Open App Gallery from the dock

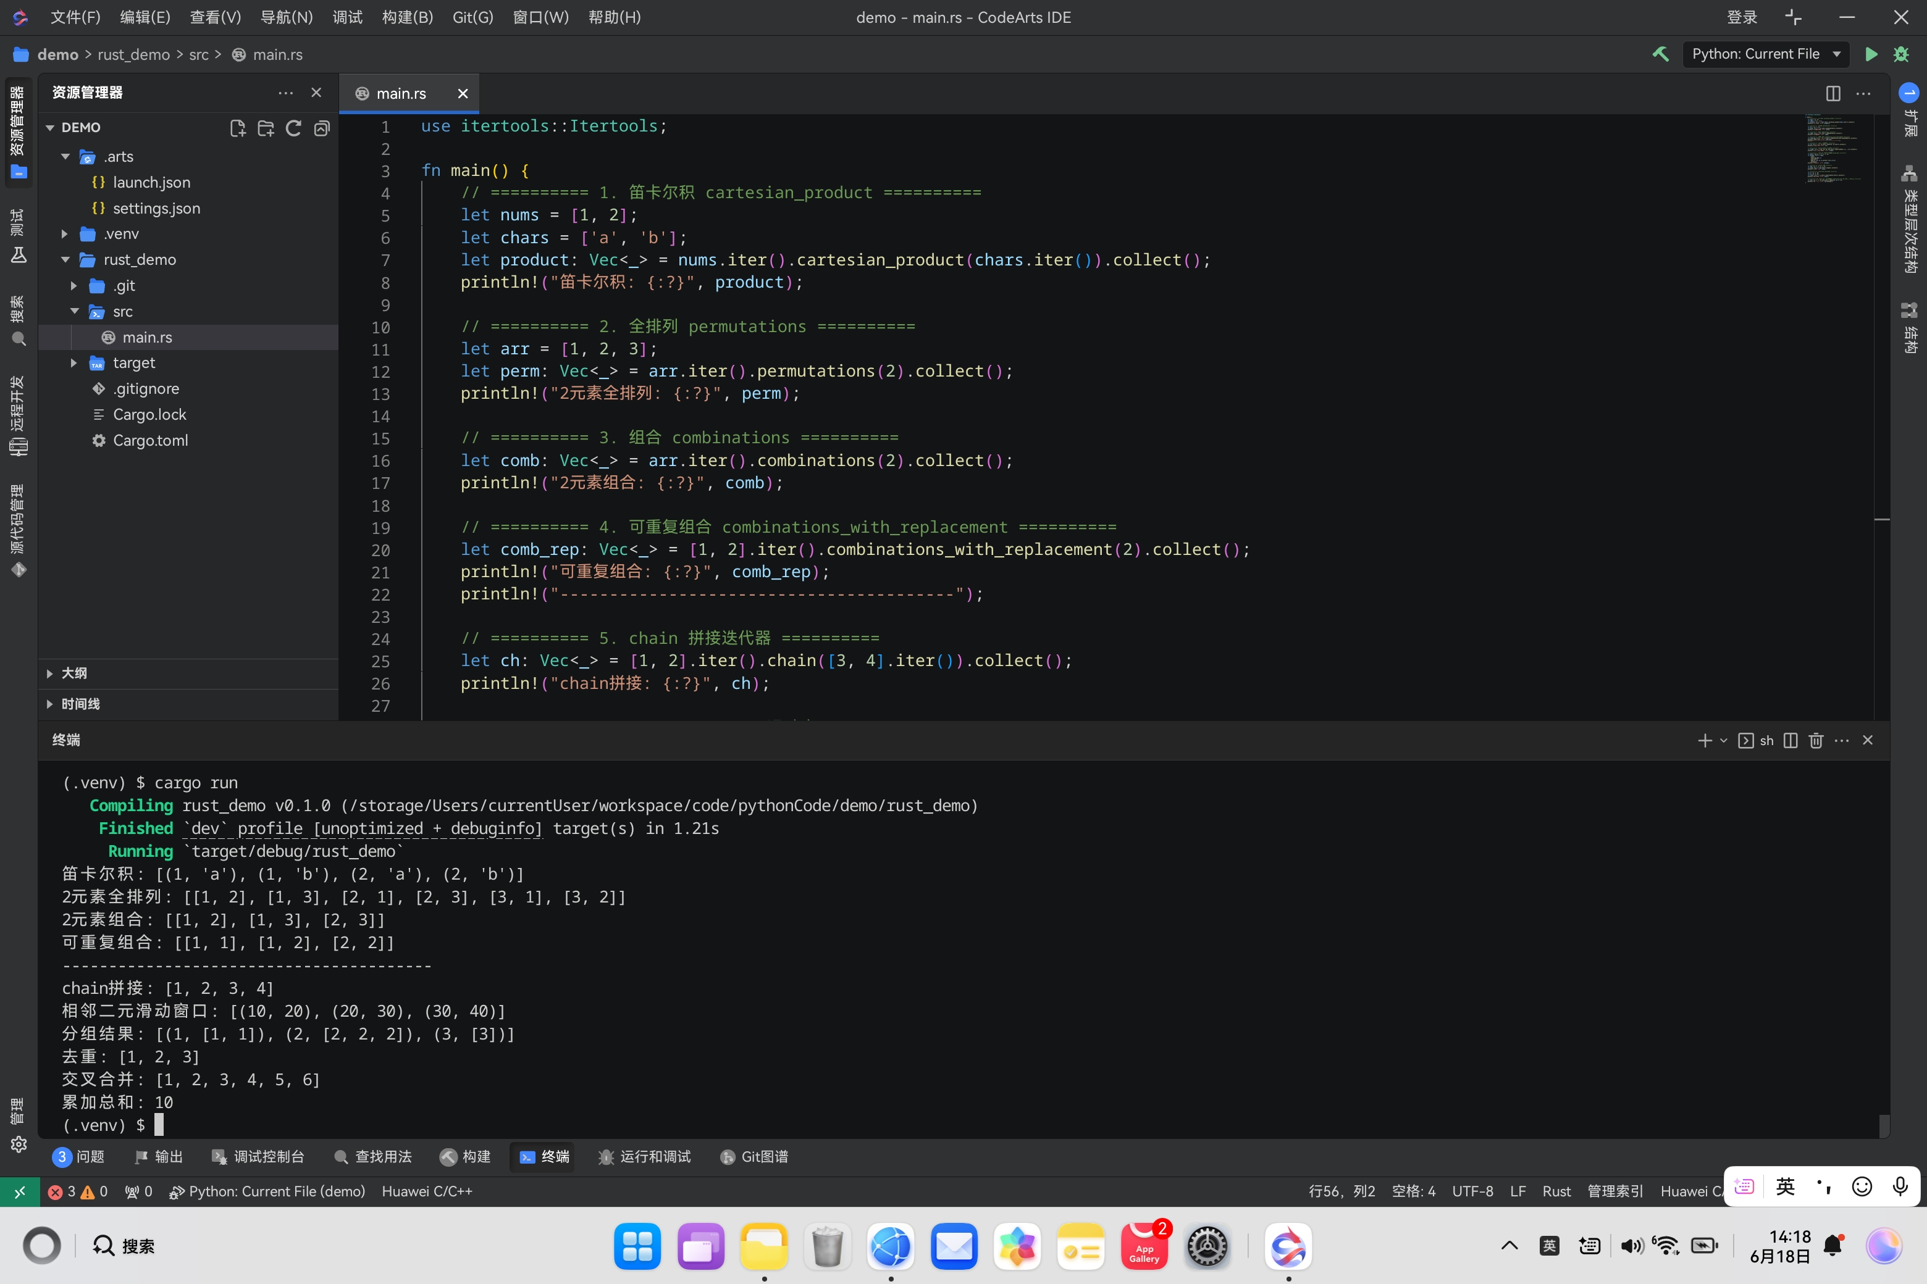click(1144, 1246)
